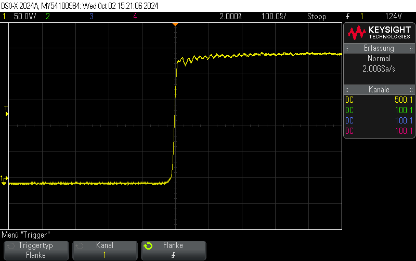This screenshot has width=416, height=261.
Task: Click the orange trigger time marker at top
Action: point(175,24)
